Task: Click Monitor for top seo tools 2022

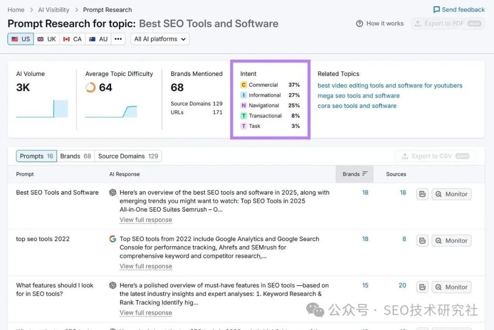Action: 451,240
